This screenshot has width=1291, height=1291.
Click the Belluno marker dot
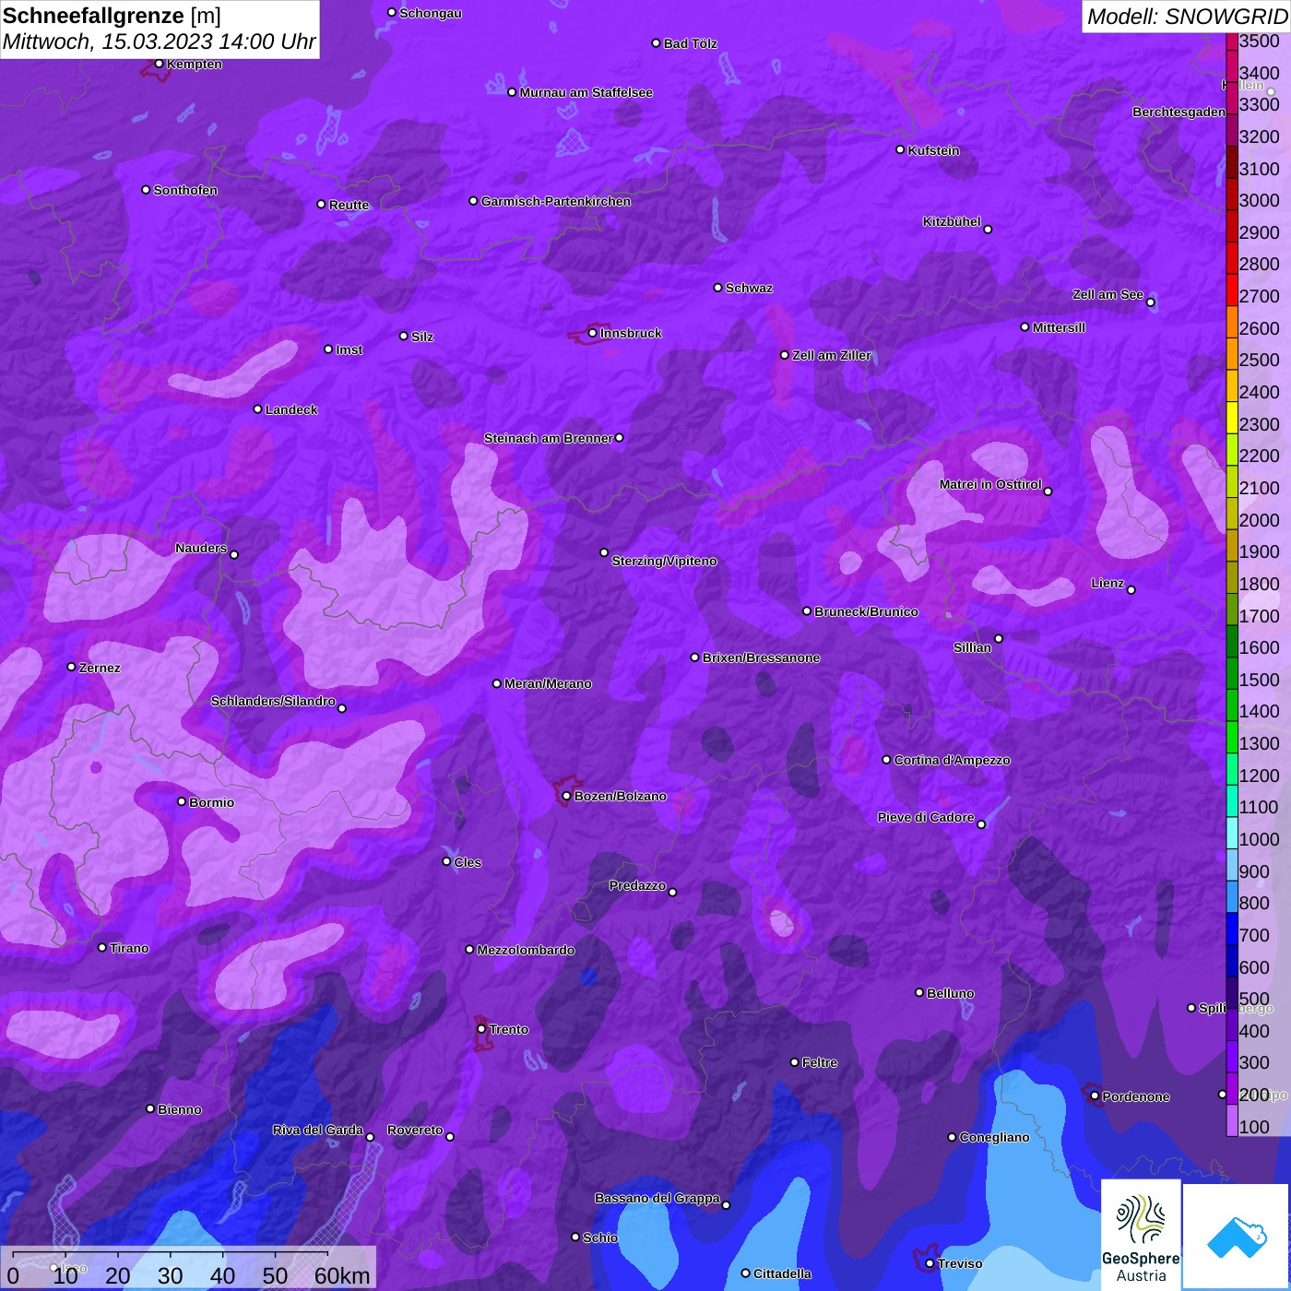click(919, 992)
